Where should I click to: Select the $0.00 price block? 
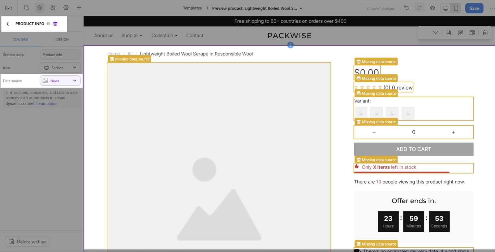click(367, 72)
